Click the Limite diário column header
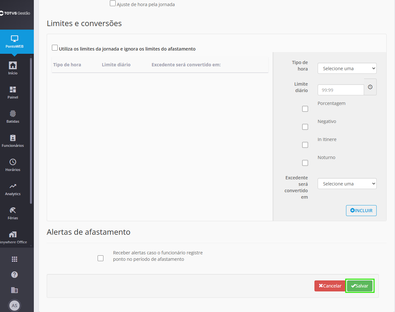This screenshot has width=395, height=312. click(x=116, y=65)
